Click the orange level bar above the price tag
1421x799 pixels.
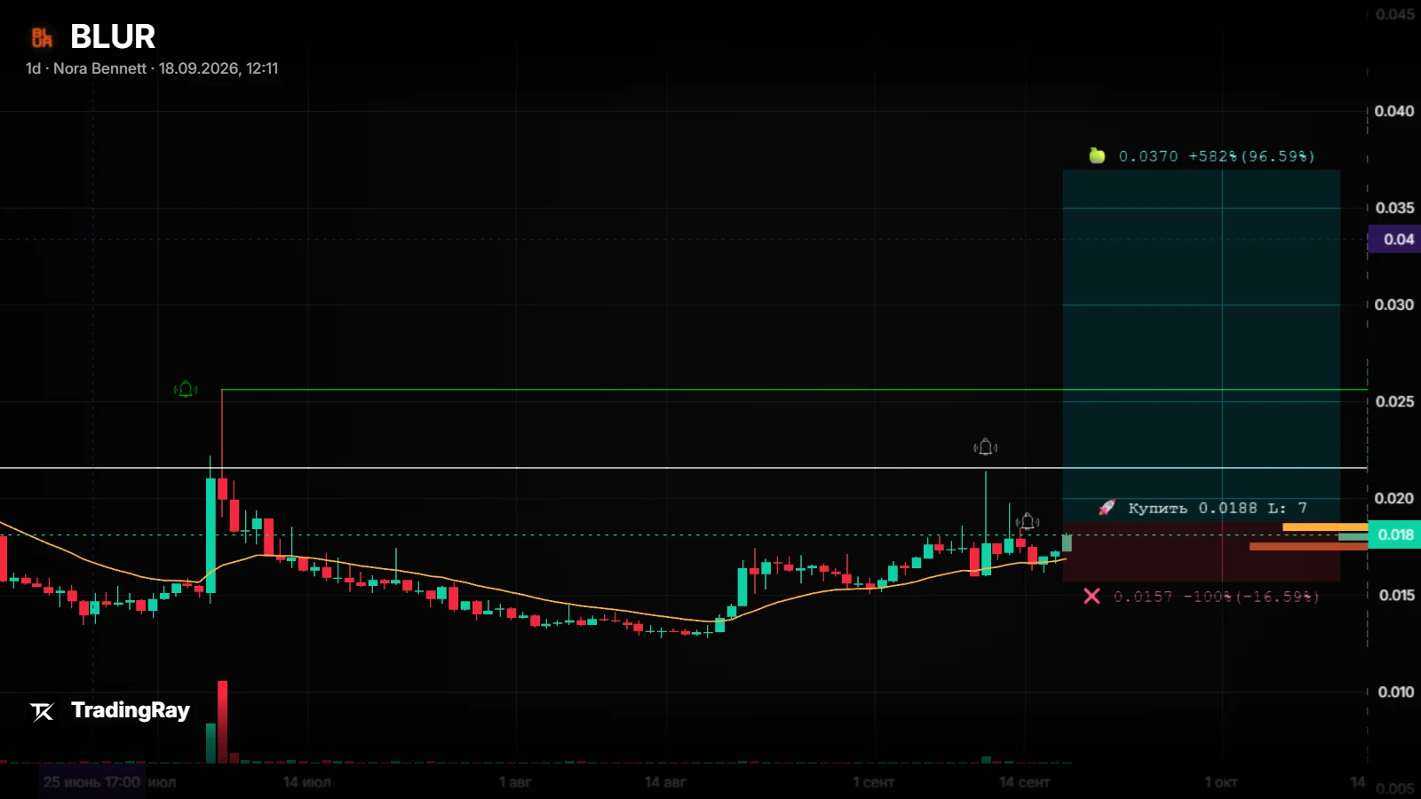coord(1325,527)
